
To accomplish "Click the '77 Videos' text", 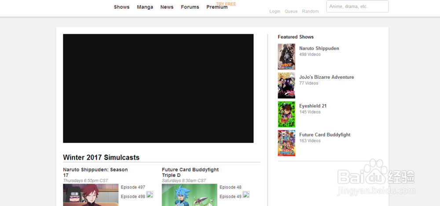I will (x=309, y=83).
